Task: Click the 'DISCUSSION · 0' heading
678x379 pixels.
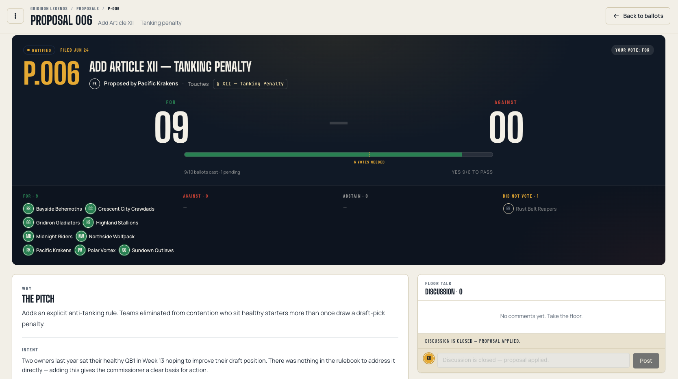Action: click(x=444, y=292)
